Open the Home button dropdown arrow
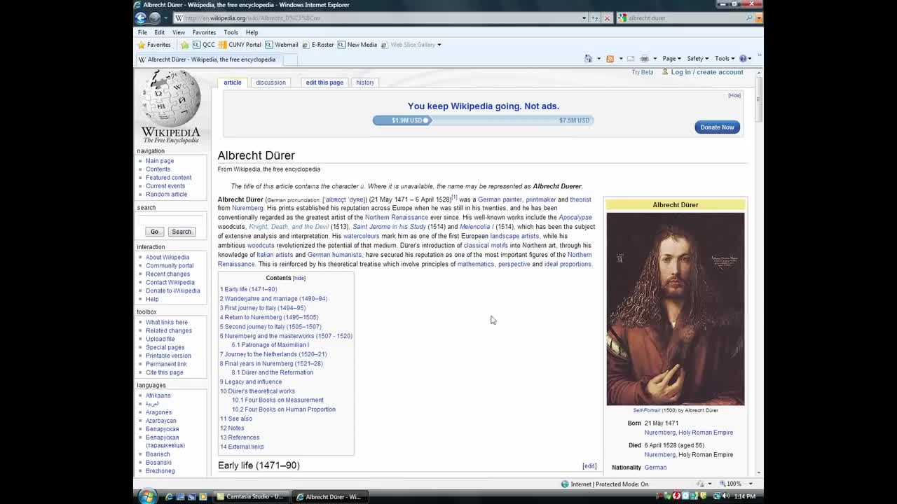This screenshot has width=897, height=504. (598, 59)
